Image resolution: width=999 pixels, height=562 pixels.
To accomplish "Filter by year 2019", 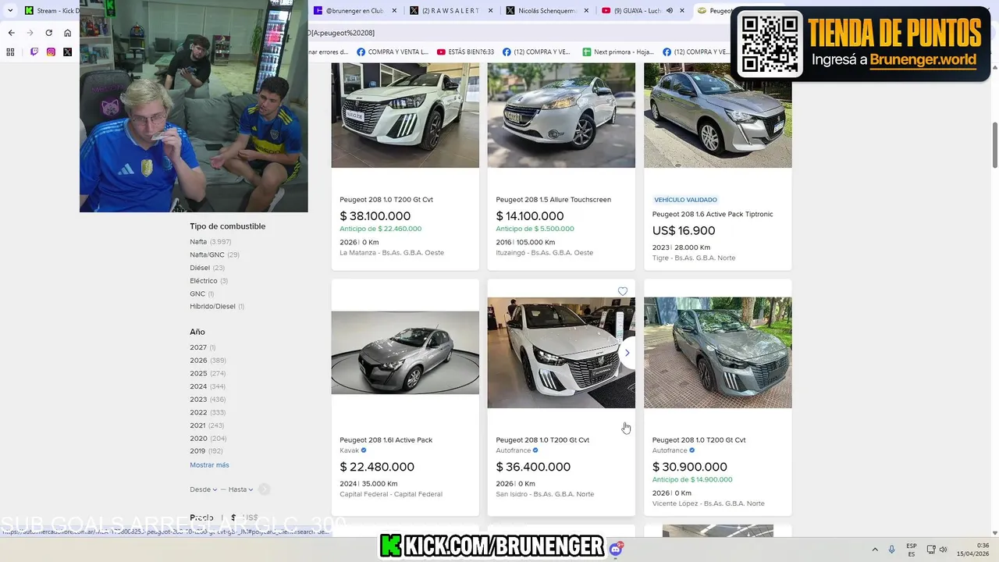I will [x=206, y=451].
